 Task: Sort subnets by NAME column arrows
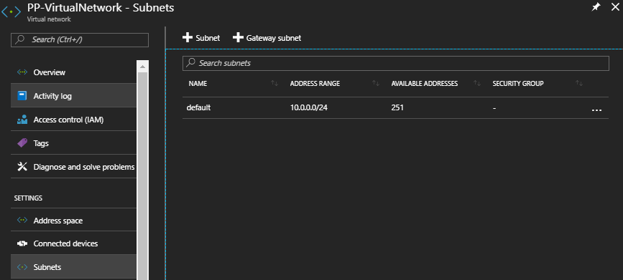pyautogui.click(x=274, y=83)
